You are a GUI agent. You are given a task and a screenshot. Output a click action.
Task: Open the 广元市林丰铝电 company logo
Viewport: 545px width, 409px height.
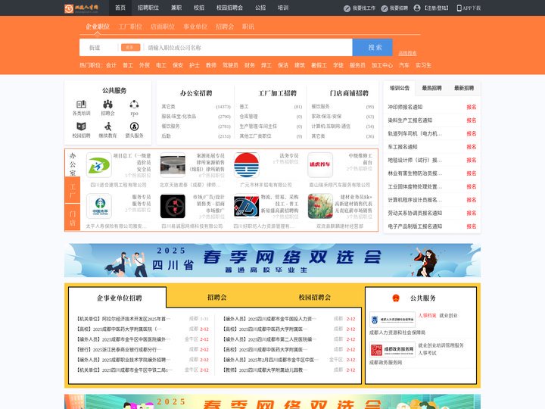[247, 165]
